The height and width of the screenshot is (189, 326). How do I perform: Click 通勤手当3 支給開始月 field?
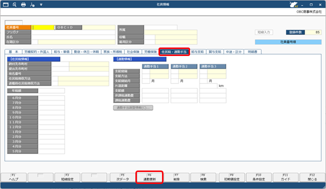click(x=203, y=81)
